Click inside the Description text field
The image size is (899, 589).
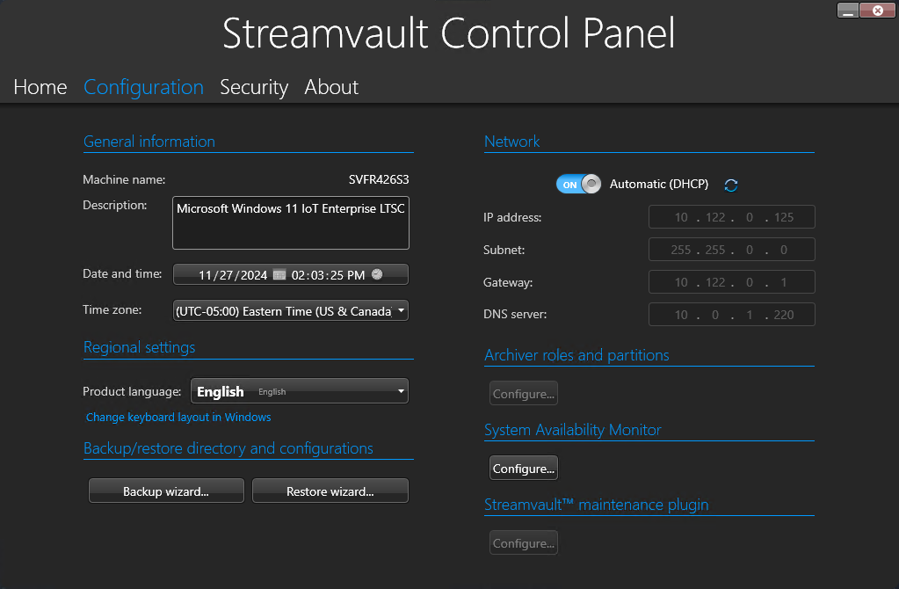(290, 222)
